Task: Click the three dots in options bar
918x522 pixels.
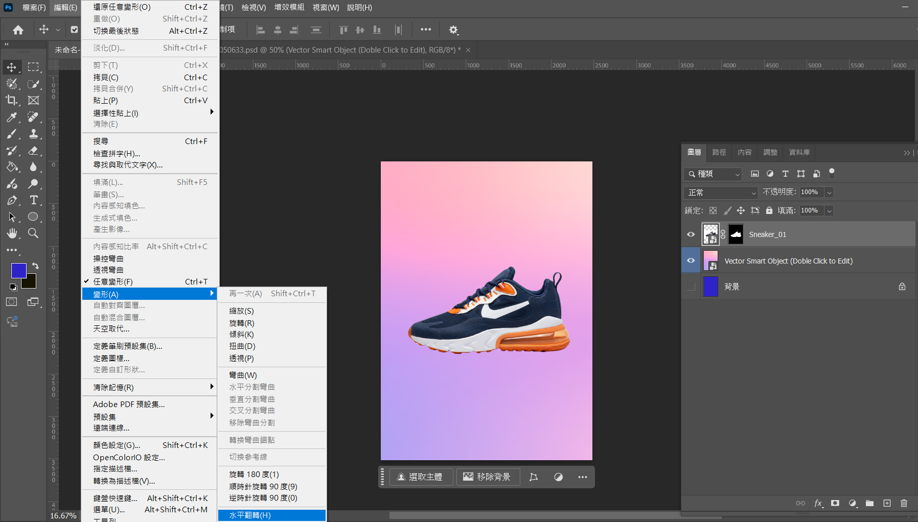Action: (426, 30)
